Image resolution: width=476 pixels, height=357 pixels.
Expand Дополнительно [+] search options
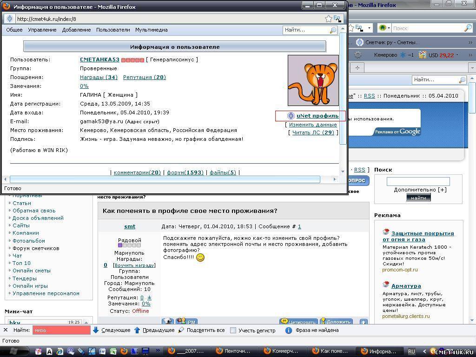420,190
